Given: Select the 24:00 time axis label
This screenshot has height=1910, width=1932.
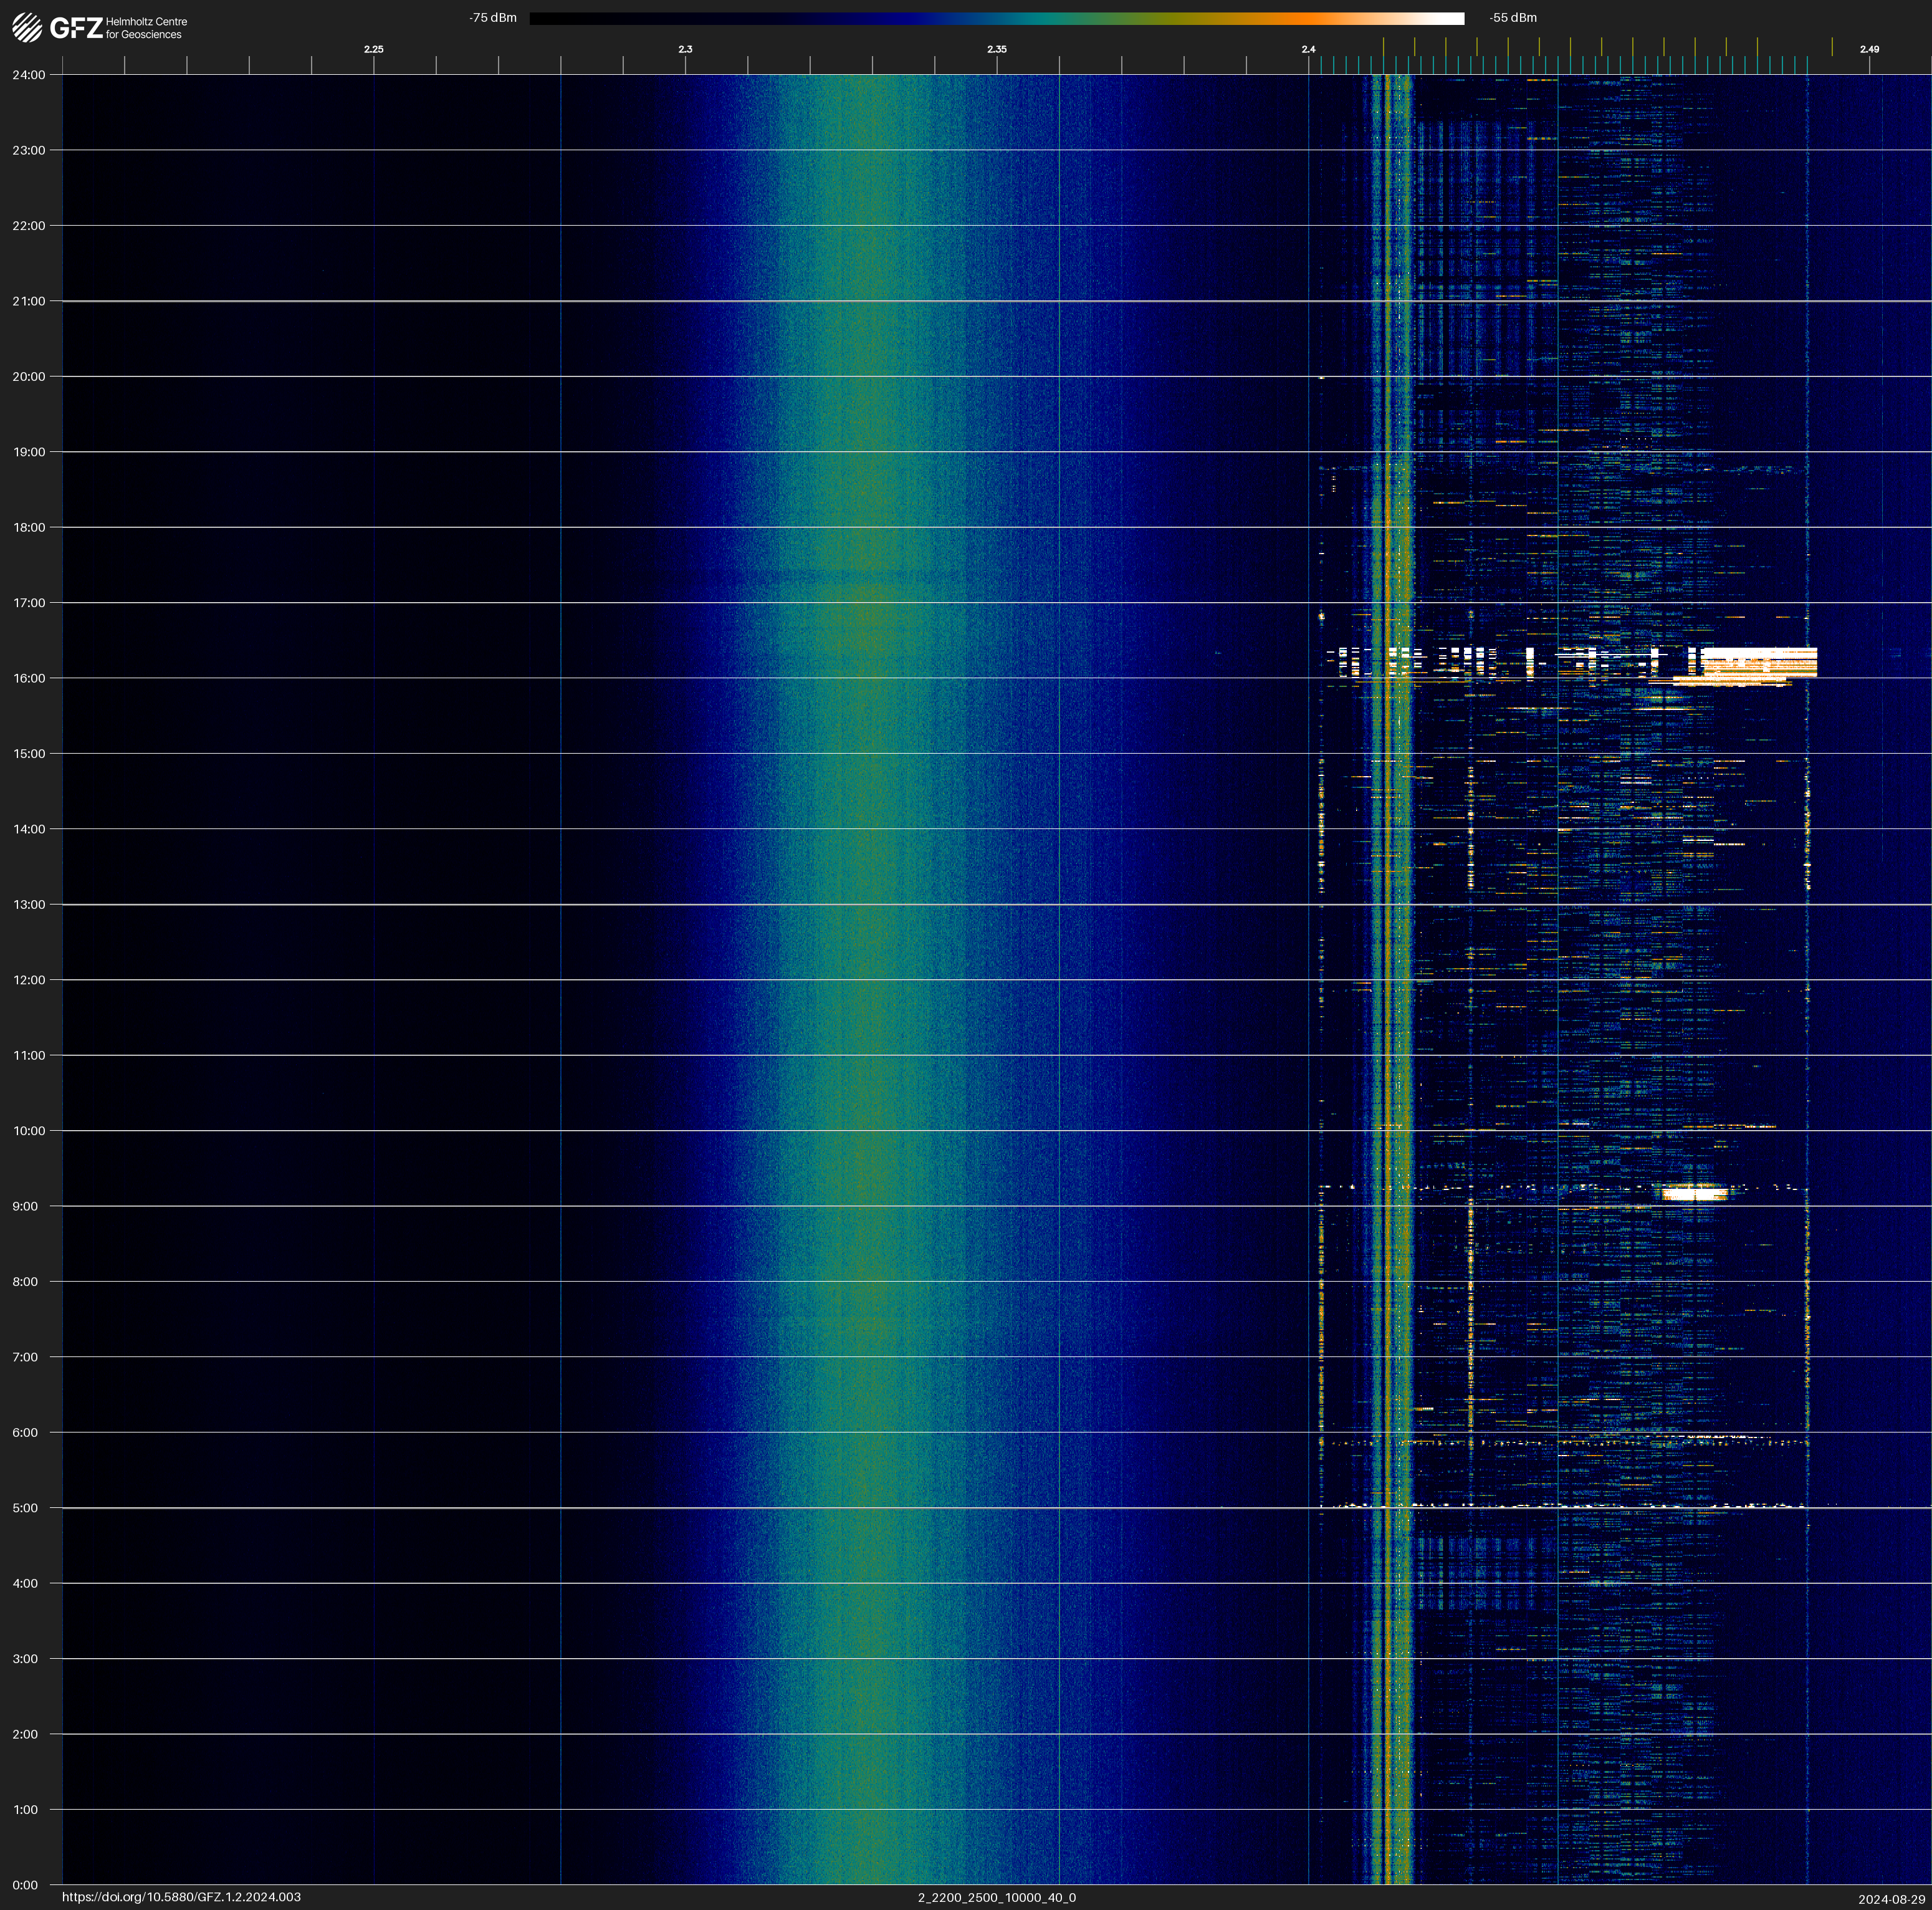Looking at the screenshot, I should (29, 75).
